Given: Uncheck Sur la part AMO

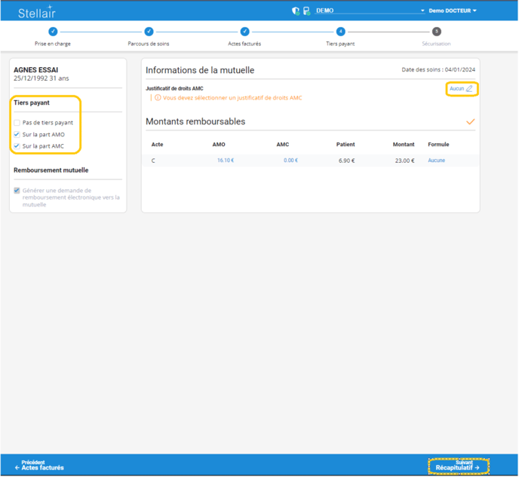Looking at the screenshot, I should [17, 135].
